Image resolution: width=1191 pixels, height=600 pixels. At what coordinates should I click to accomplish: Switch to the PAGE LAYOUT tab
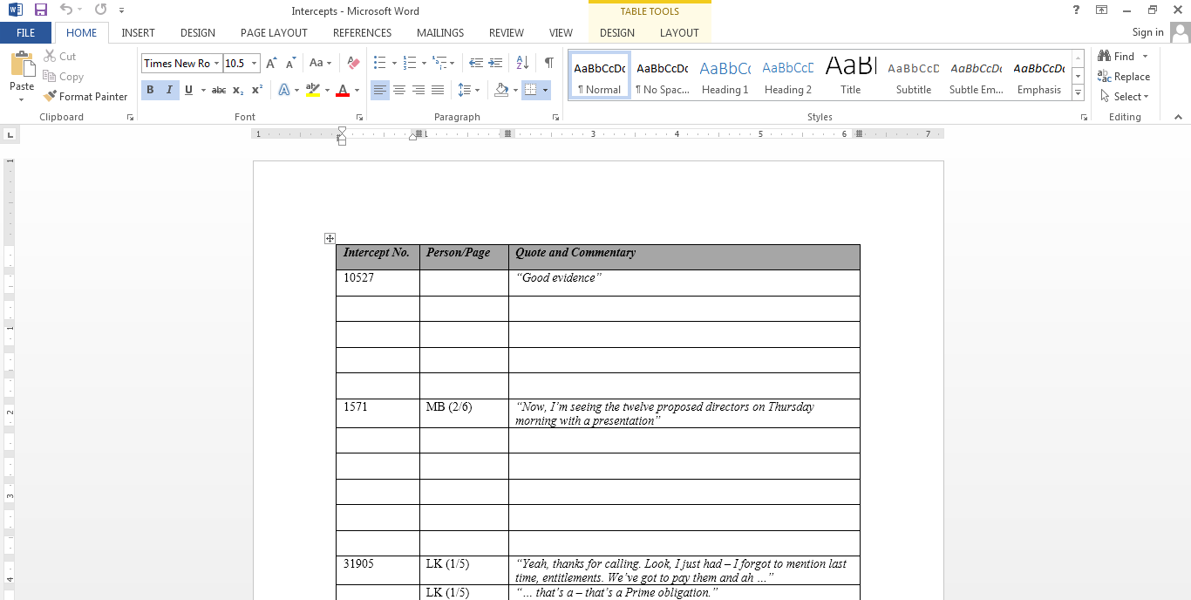pyautogui.click(x=274, y=33)
